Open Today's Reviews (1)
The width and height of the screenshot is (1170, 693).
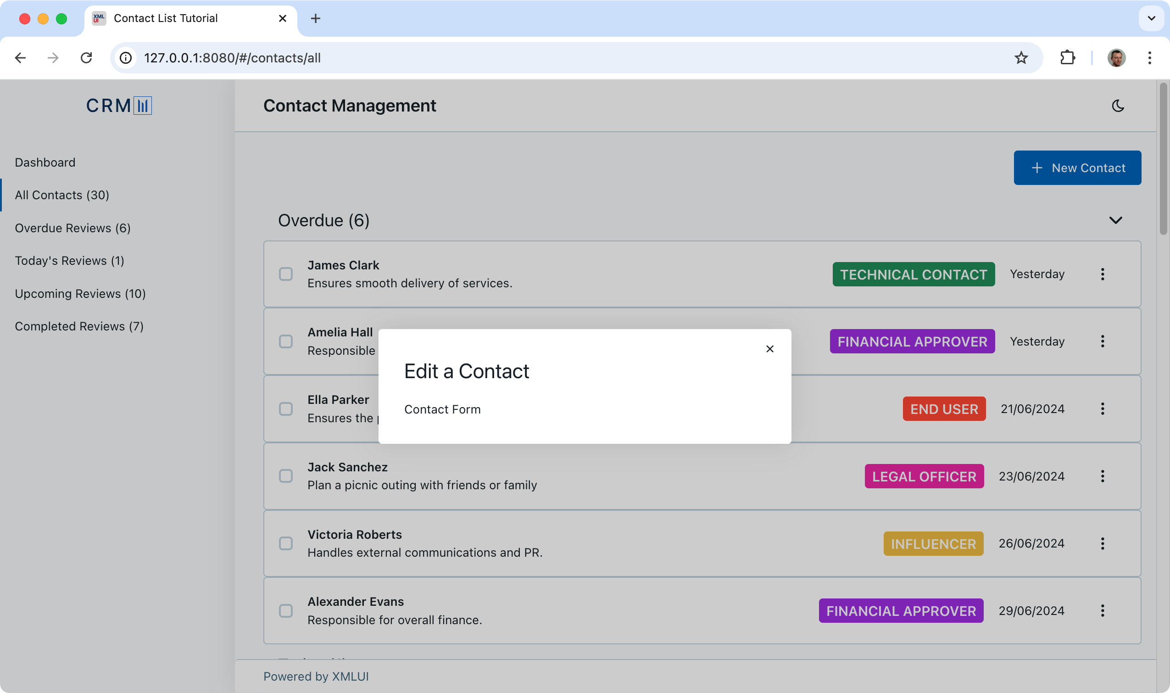[x=70, y=261]
